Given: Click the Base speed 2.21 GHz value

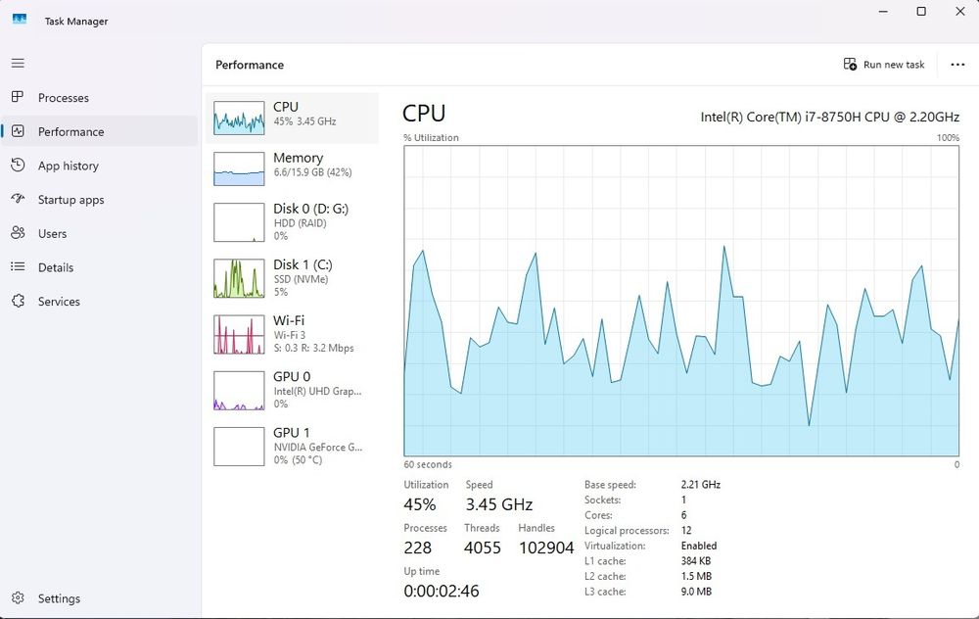Looking at the screenshot, I should [701, 485].
